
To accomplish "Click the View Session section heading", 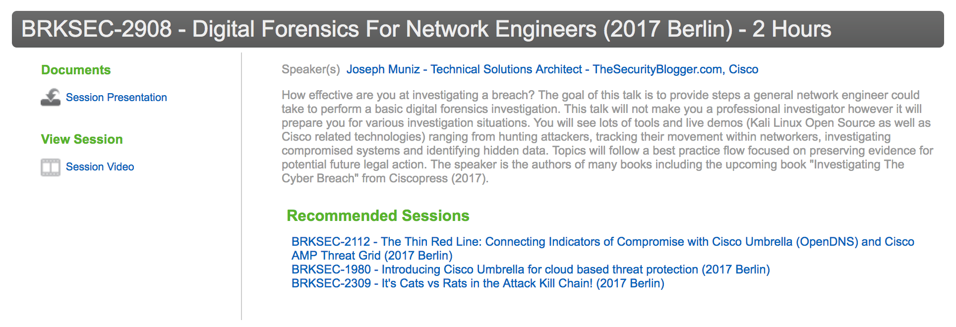I will pyautogui.click(x=82, y=139).
